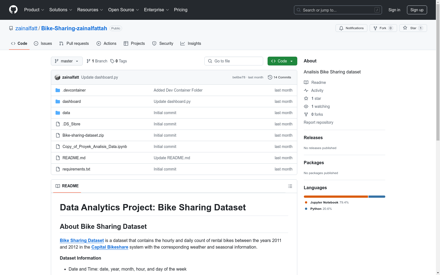Open the master branch selector dropdown
The height and width of the screenshot is (275, 440).
pos(67,61)
